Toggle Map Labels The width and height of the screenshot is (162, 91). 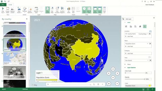click(x=47, y=10)
